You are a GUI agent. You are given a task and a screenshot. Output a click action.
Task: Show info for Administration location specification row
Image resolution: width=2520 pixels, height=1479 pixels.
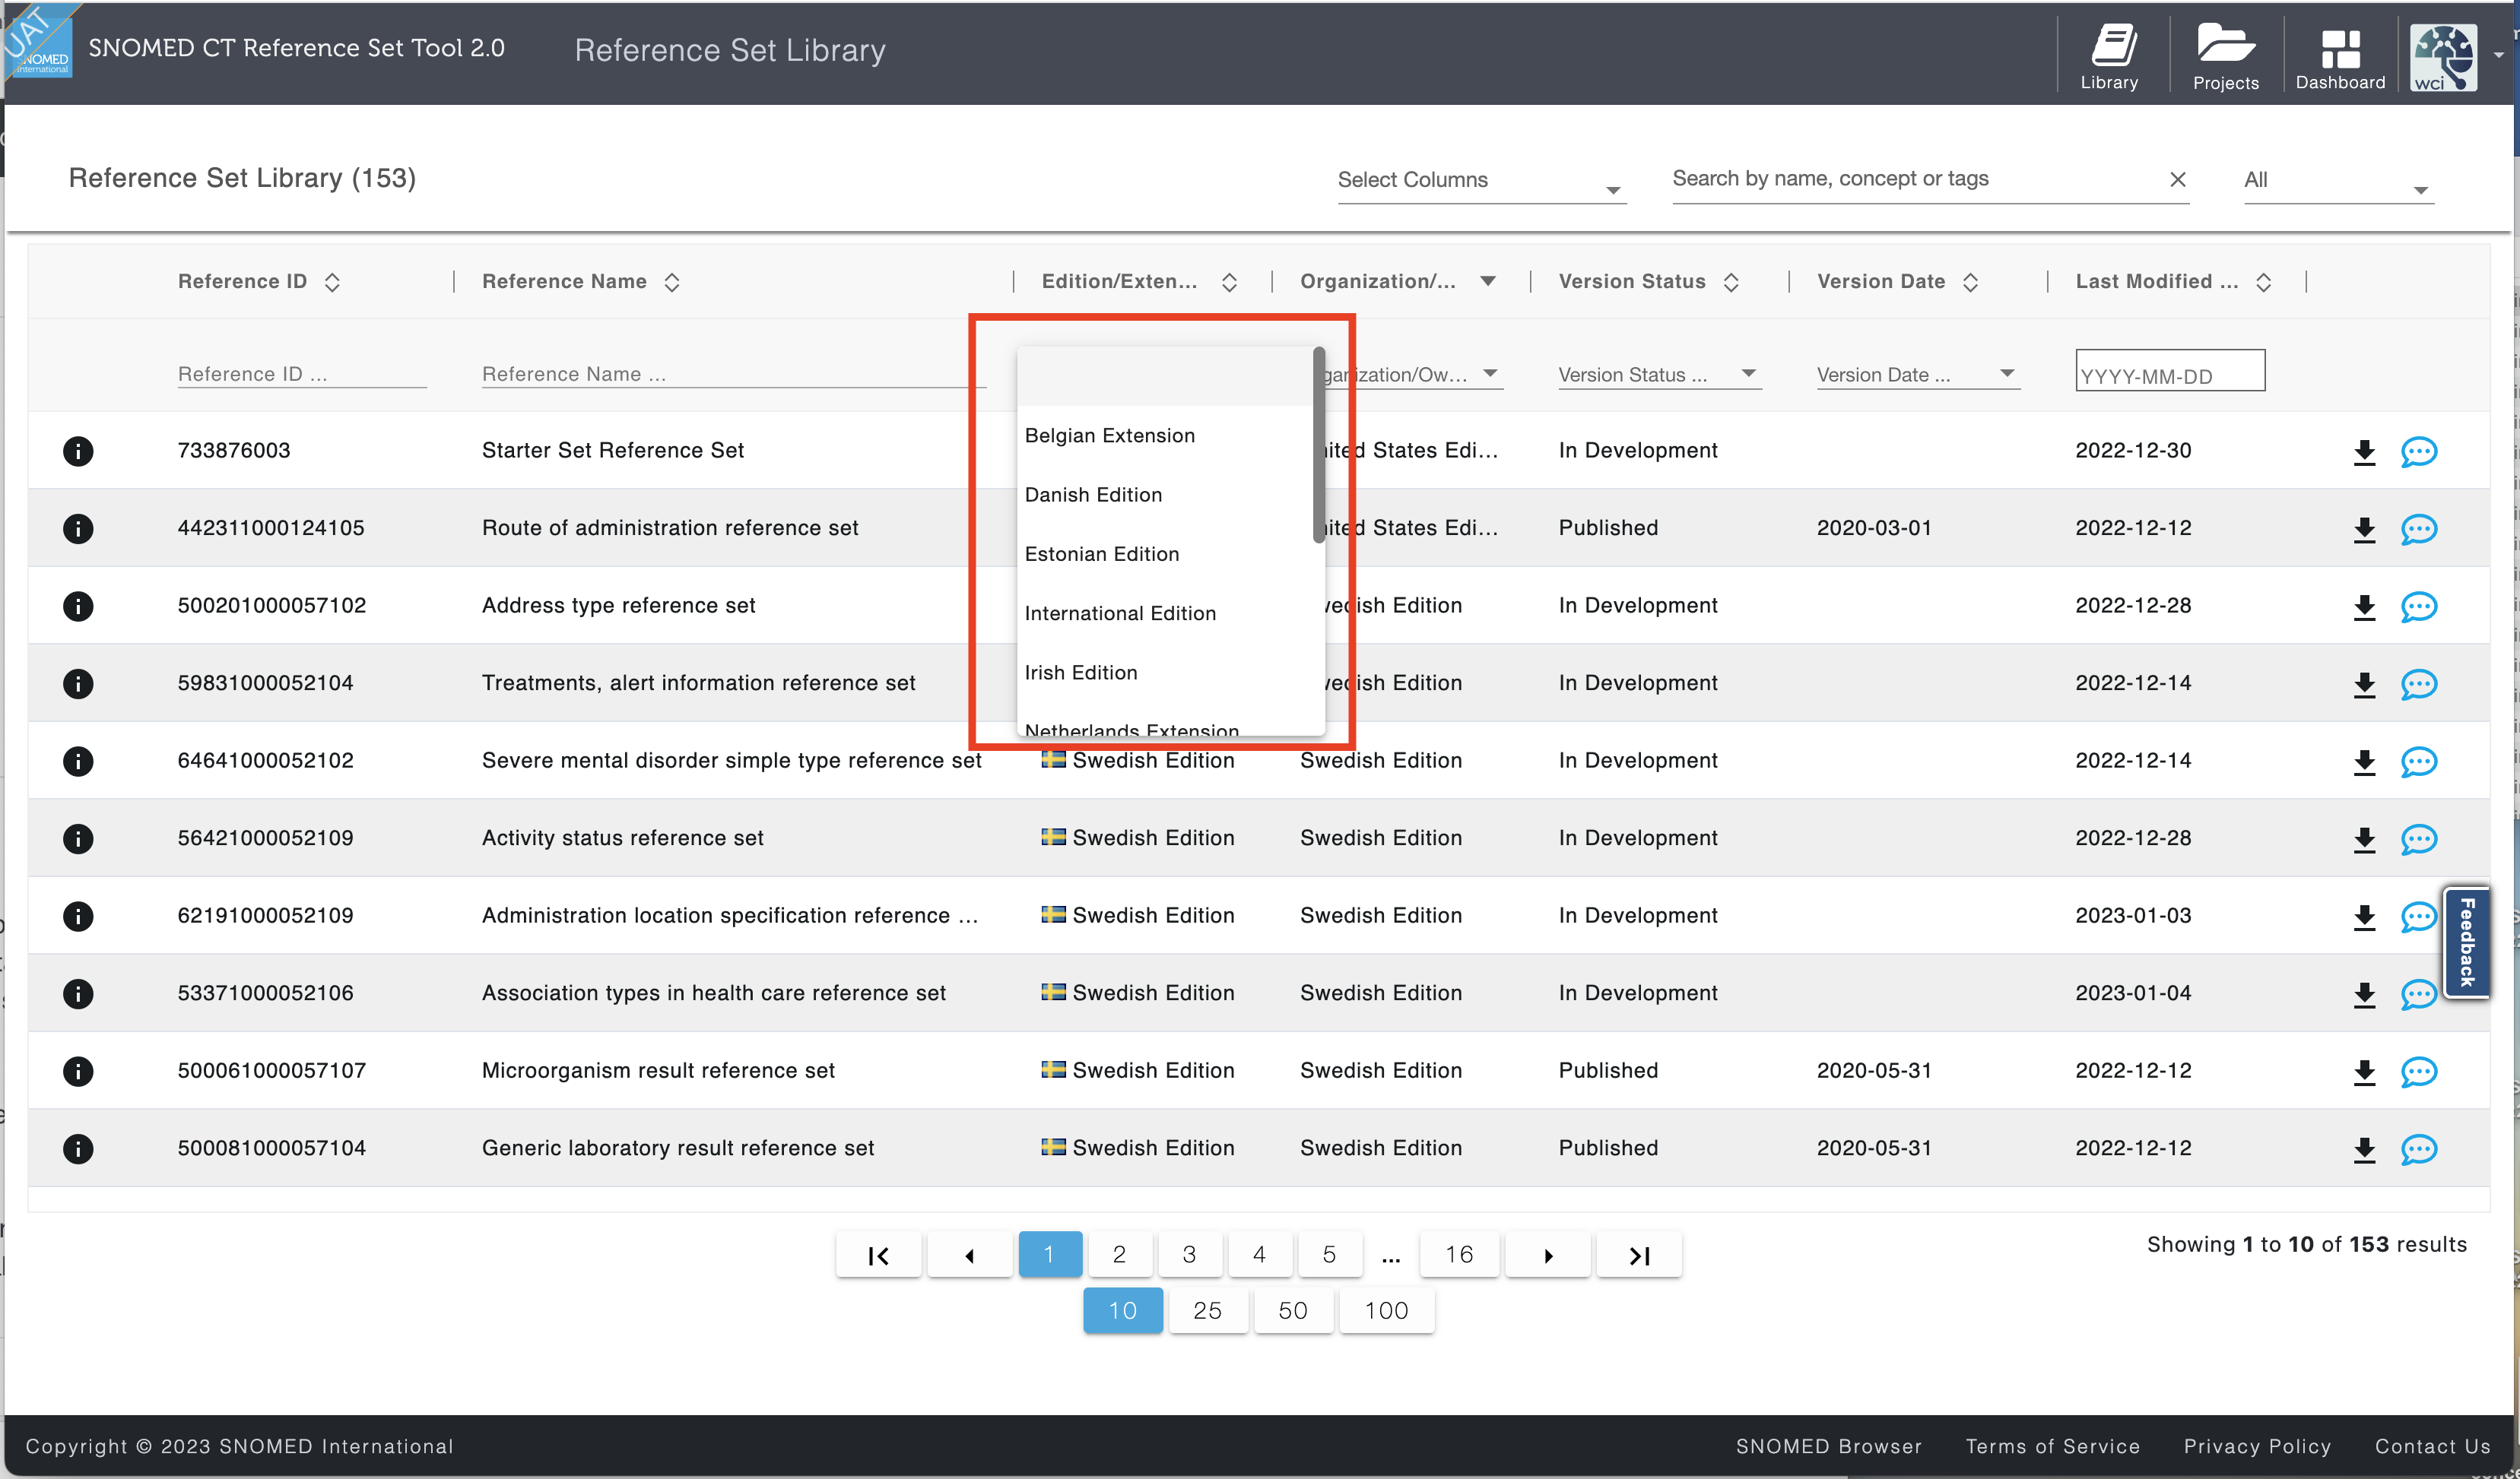click(x=78, y=915)
